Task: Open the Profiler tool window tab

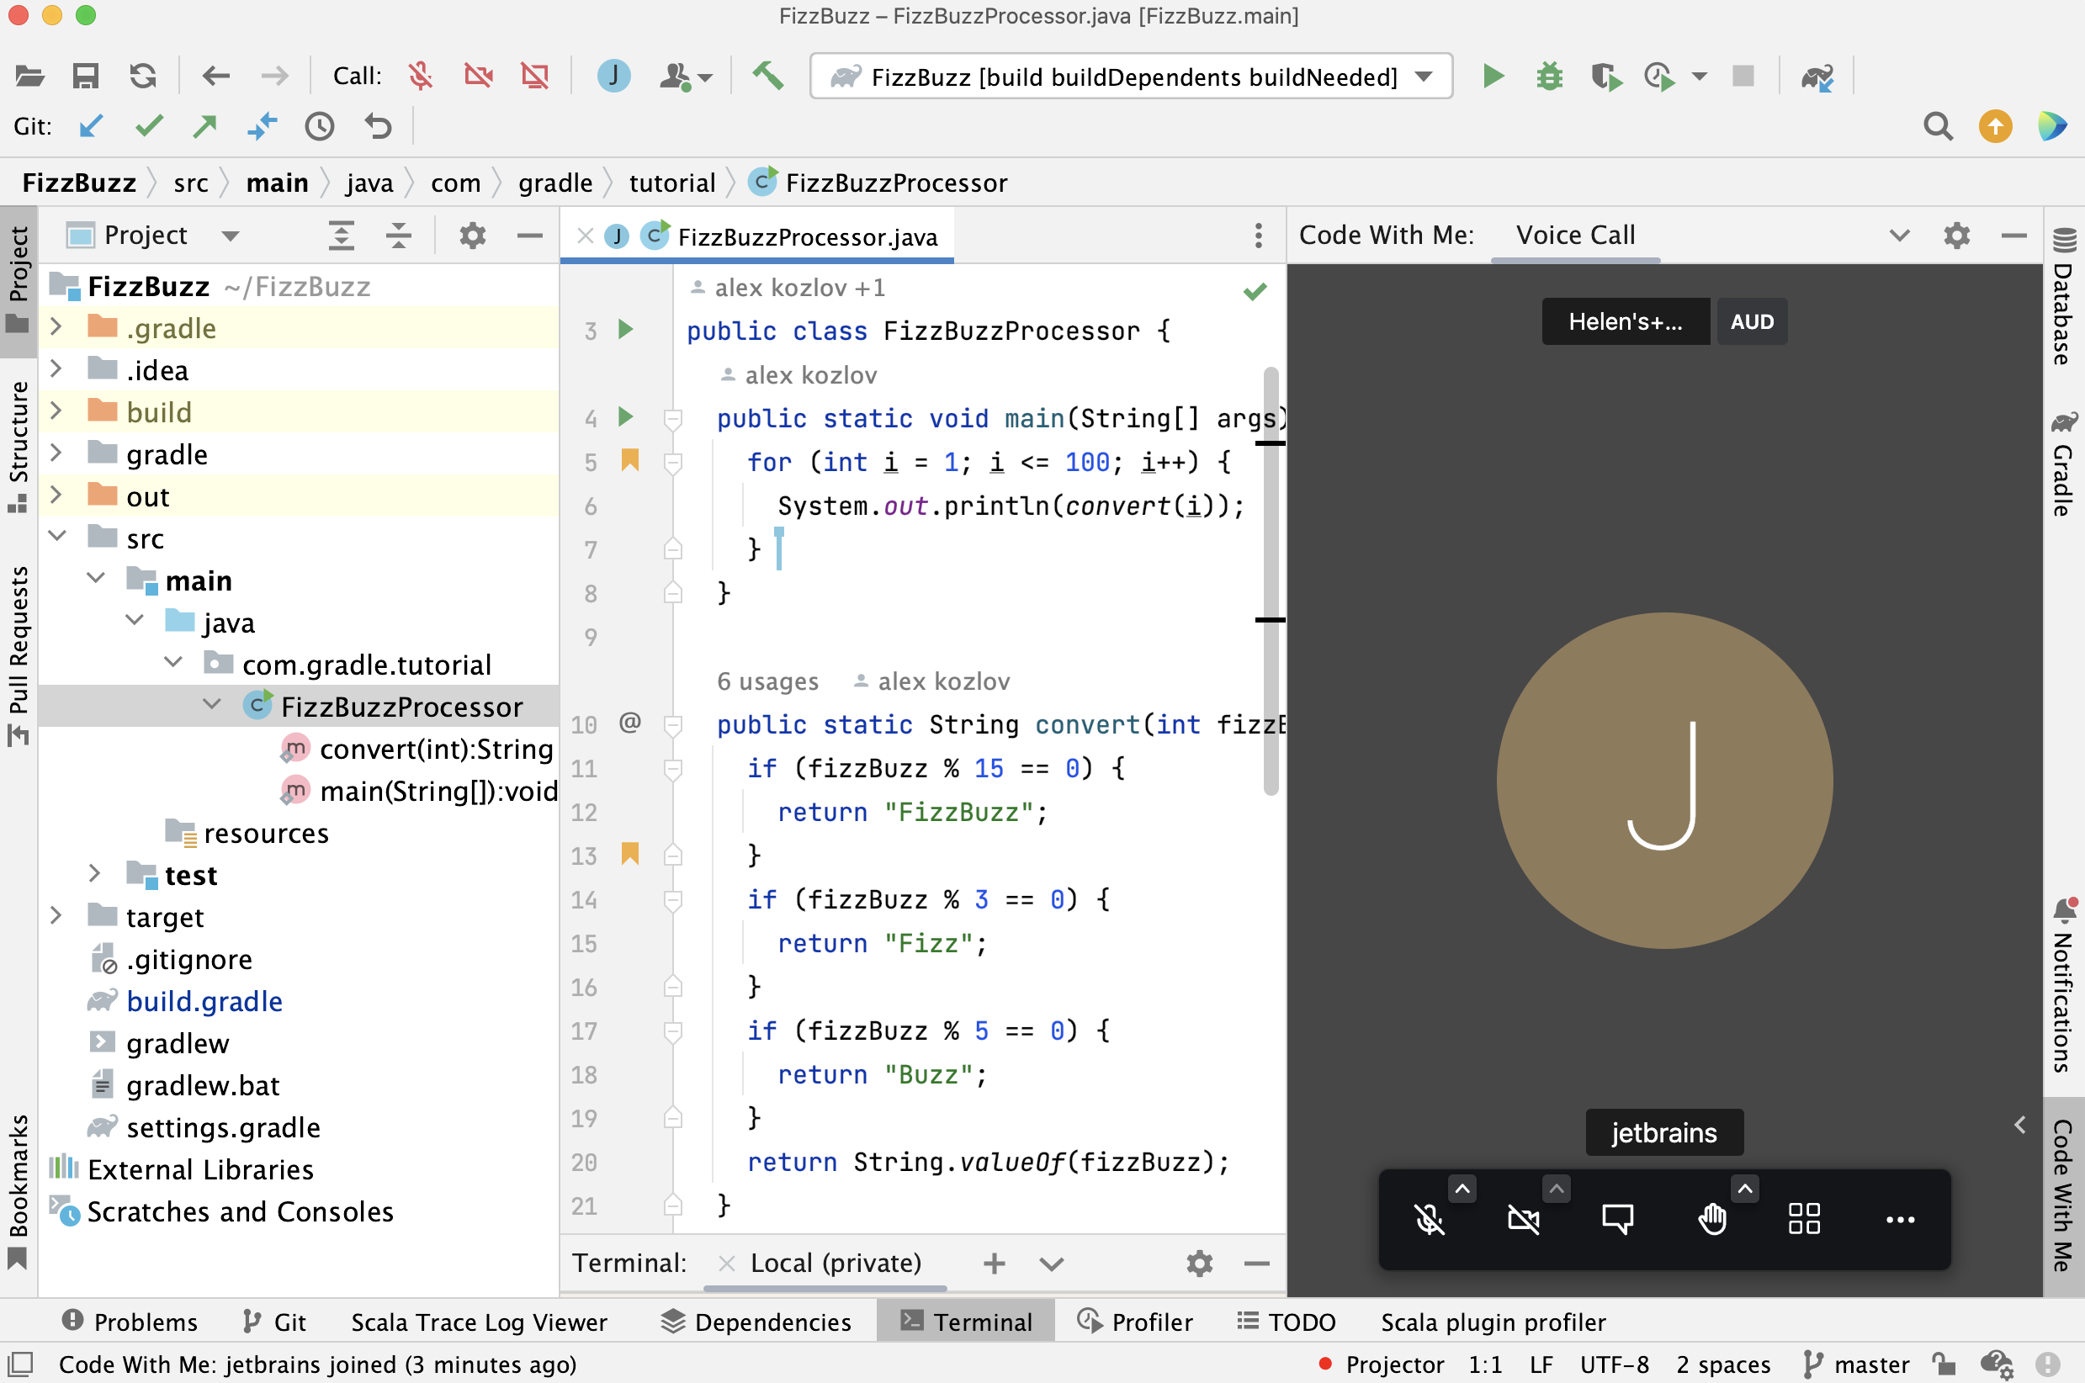Action: (1135, 1322)
